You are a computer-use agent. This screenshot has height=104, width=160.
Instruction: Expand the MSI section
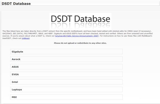tap(66, 97)
